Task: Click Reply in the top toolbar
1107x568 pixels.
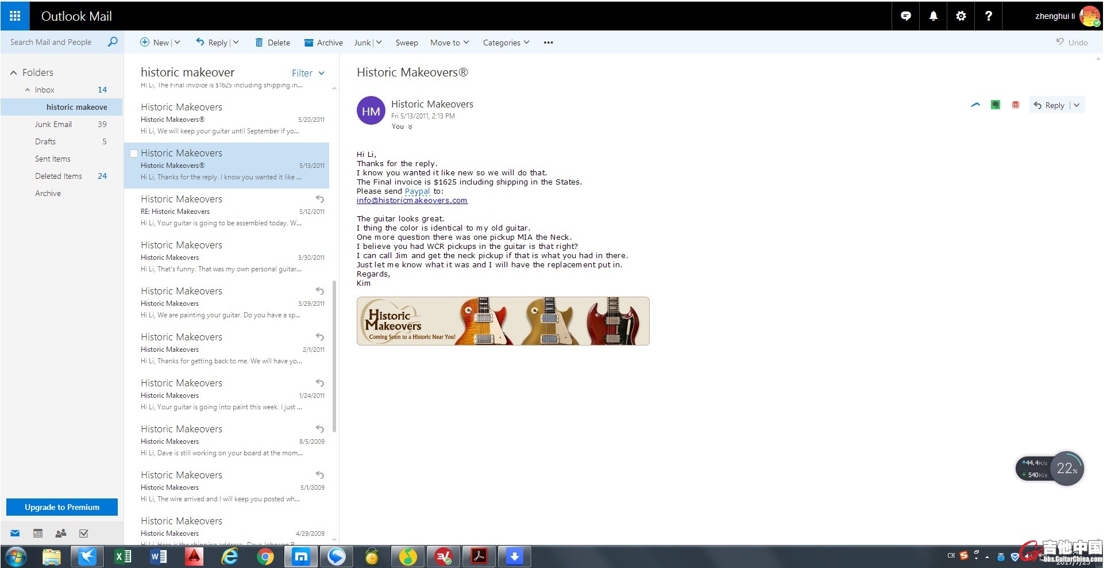Action: point(212,43)
